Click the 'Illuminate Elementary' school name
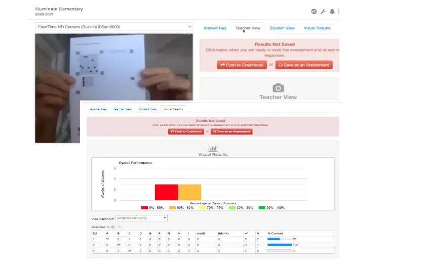The width and height of the screenshot is (429, 271). (59, 9)
